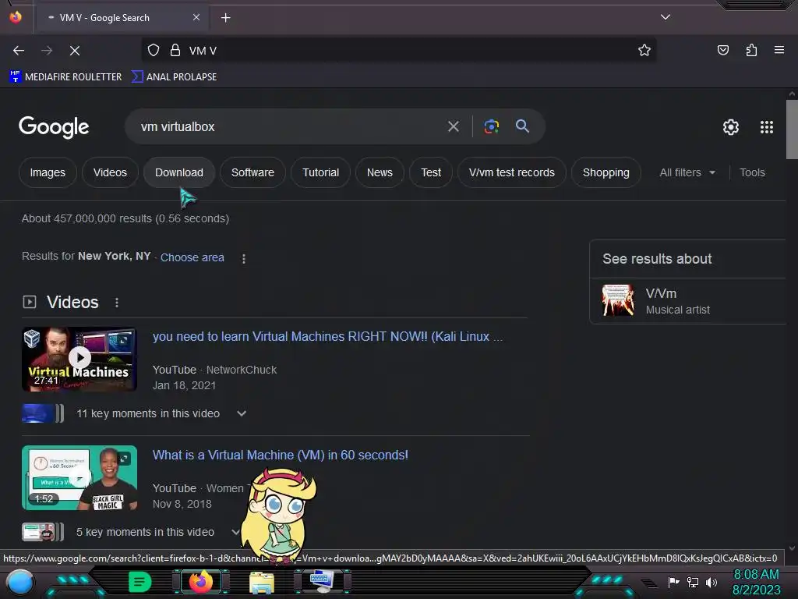
Task: Bookmark this page with the star icon
Action: point(644,50)
